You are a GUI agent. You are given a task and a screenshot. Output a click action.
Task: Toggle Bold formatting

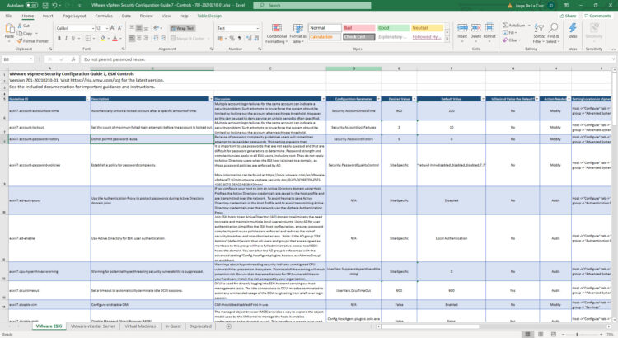coord(59,38)
